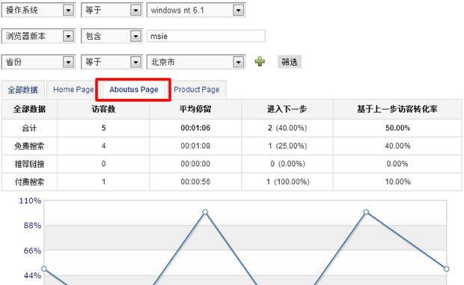The width and height of the screenshot is (464, 285).
Task: Select the 合计 row label
Action: pos(29,128)
